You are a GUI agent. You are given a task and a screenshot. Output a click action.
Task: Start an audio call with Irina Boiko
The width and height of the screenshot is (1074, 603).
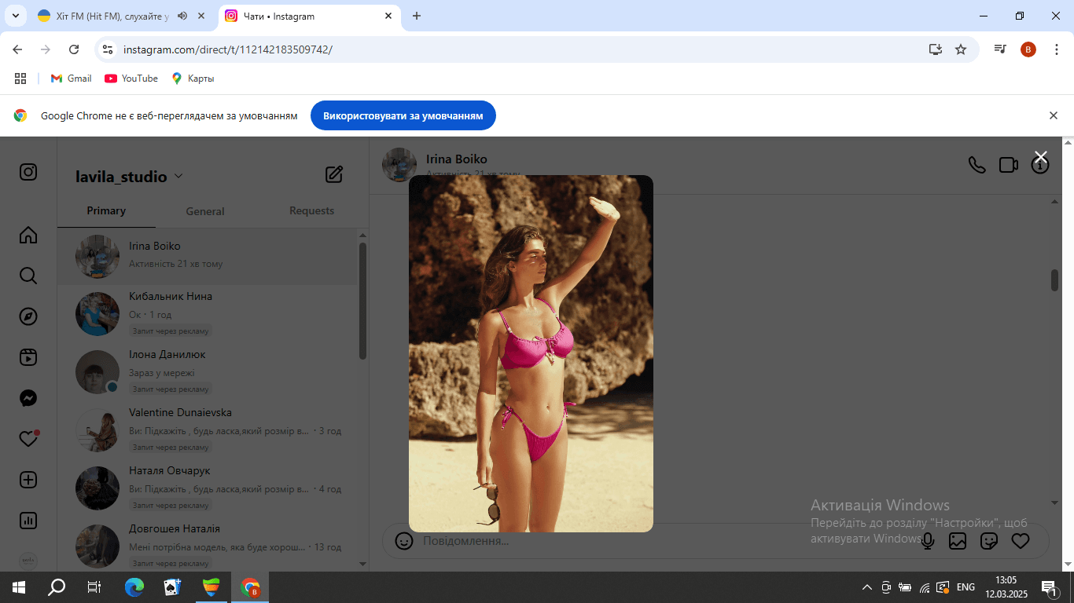tap(977, 165)
